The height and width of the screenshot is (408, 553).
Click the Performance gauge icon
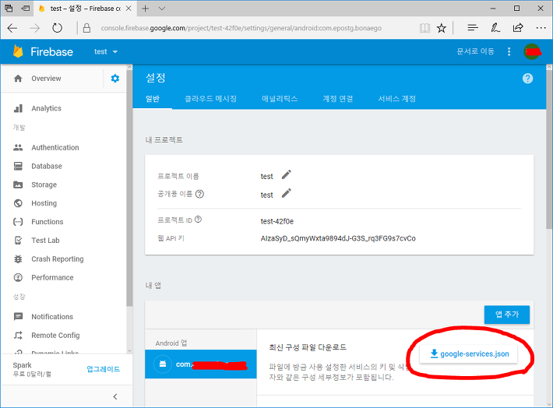pos(18,277)
